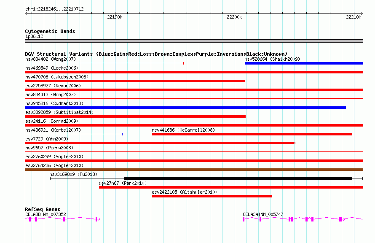375x243 pixels.
Task: Click the thin red nsv834402 (Wong2007) line
Action: coord(104,63)
